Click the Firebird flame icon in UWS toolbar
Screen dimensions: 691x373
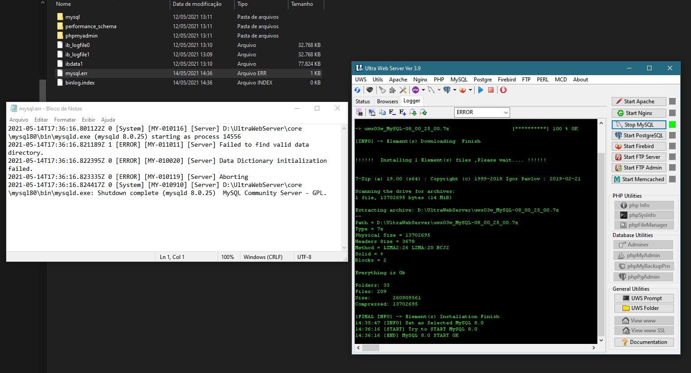tap(463, 90)
